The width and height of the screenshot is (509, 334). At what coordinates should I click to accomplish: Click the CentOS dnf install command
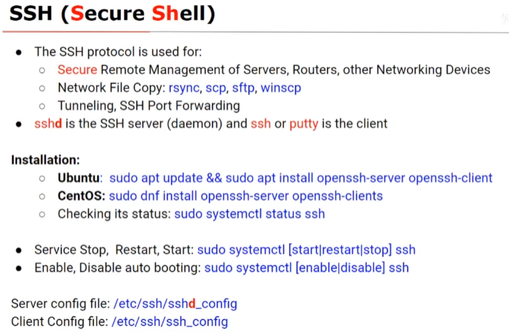(246, 196)
